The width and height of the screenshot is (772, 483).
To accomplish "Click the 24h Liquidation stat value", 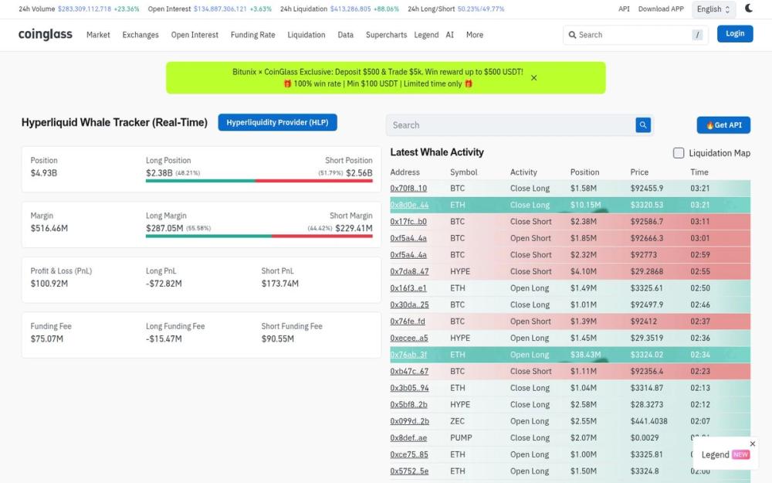I will tap(350, 9).
